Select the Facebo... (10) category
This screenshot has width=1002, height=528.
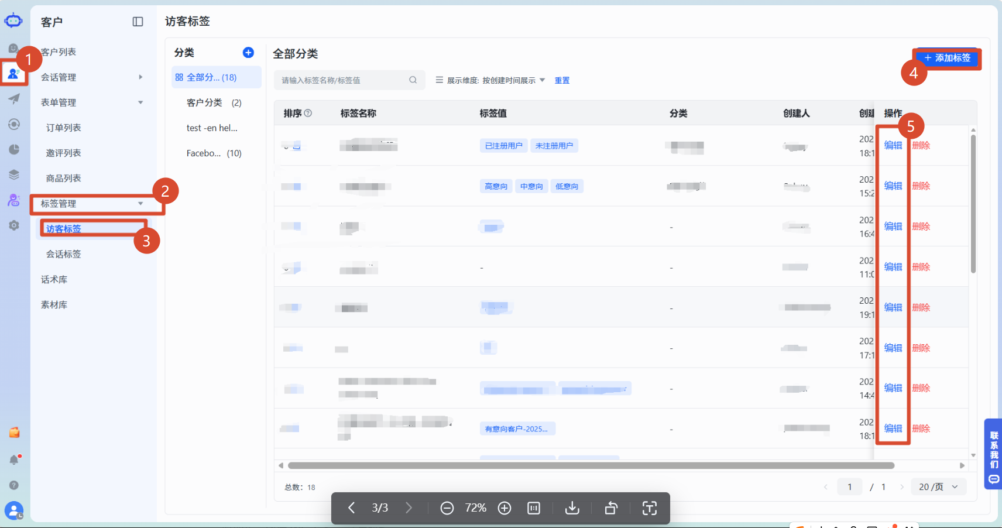tap(217, 153)
